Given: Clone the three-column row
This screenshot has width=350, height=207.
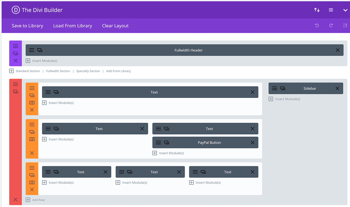Looking at the screenshot, I should (x=32, y=175).
